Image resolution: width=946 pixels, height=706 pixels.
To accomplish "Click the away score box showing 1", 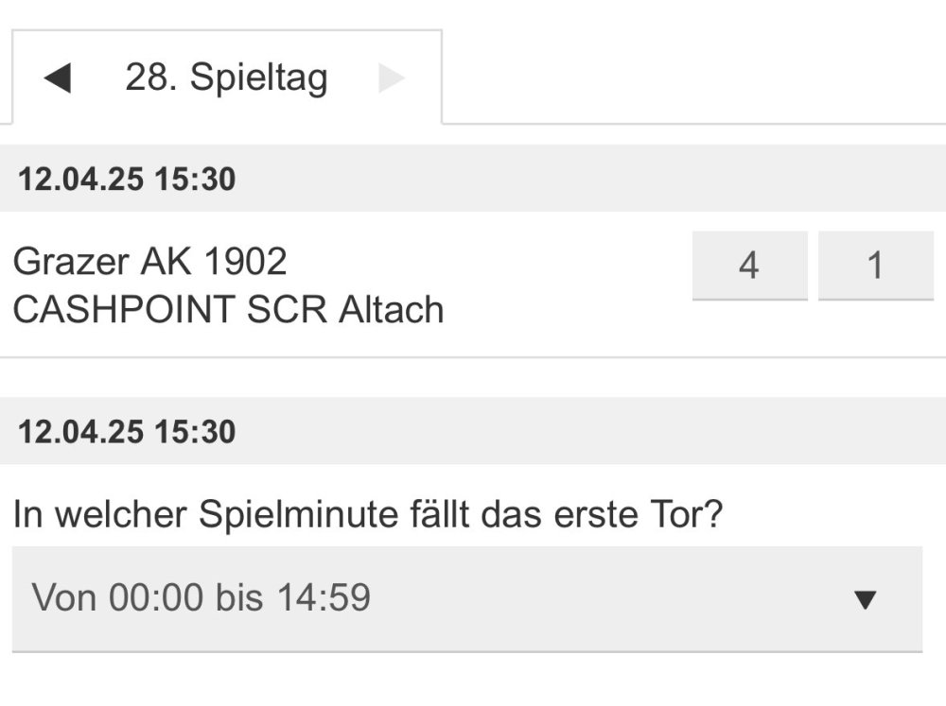I will click(x=875, y=266).
